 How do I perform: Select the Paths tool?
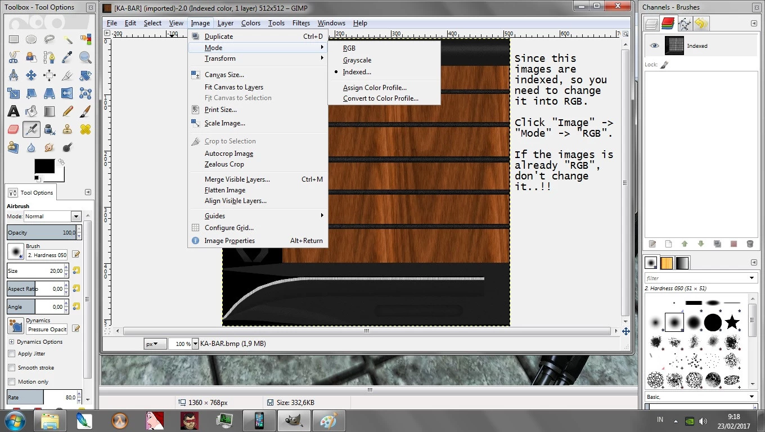tap(49, 57)
